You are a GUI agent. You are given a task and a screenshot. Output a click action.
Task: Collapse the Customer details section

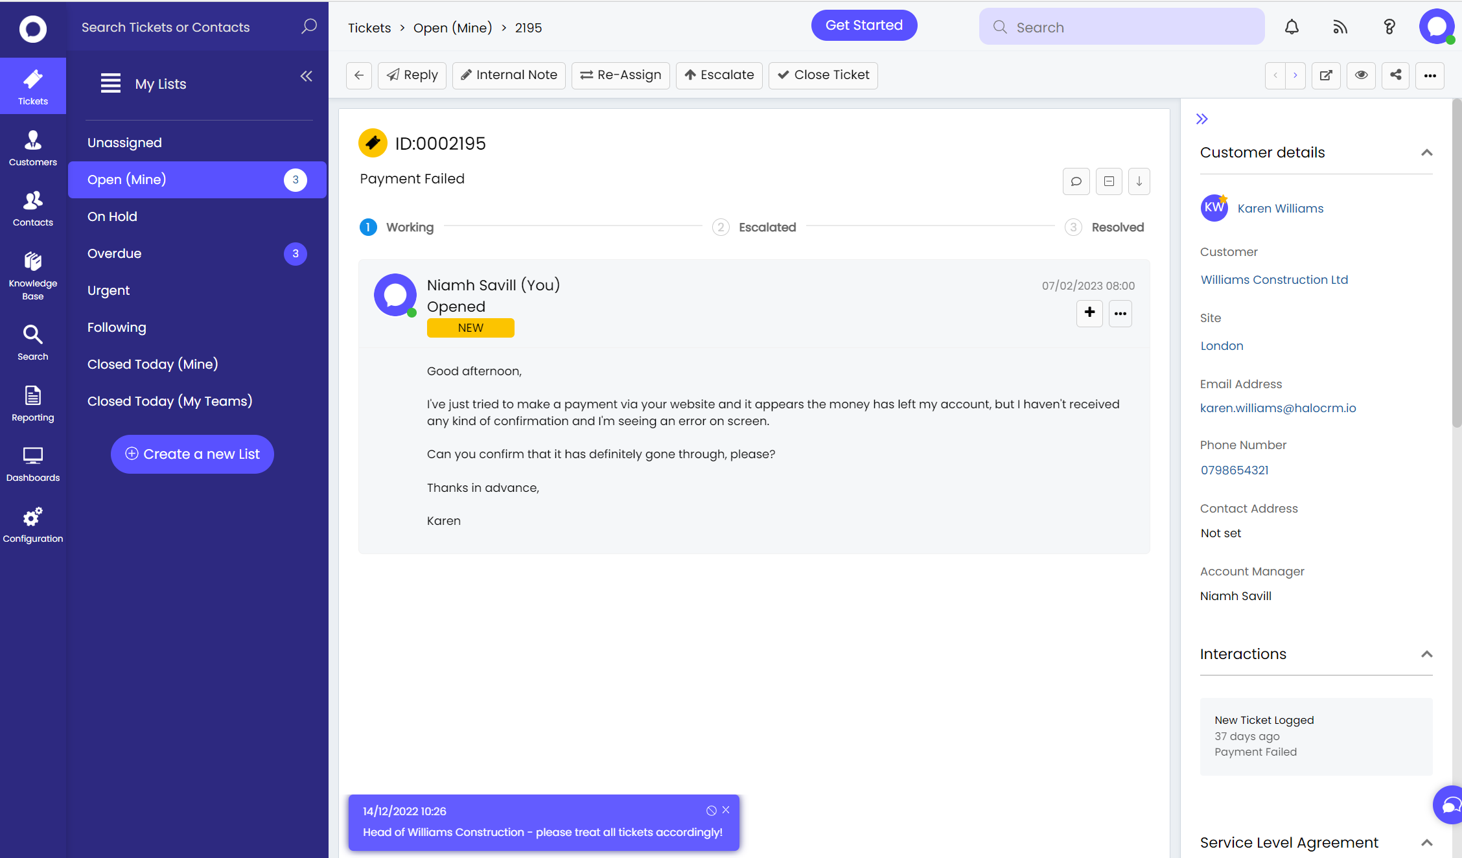point(1426,153)
